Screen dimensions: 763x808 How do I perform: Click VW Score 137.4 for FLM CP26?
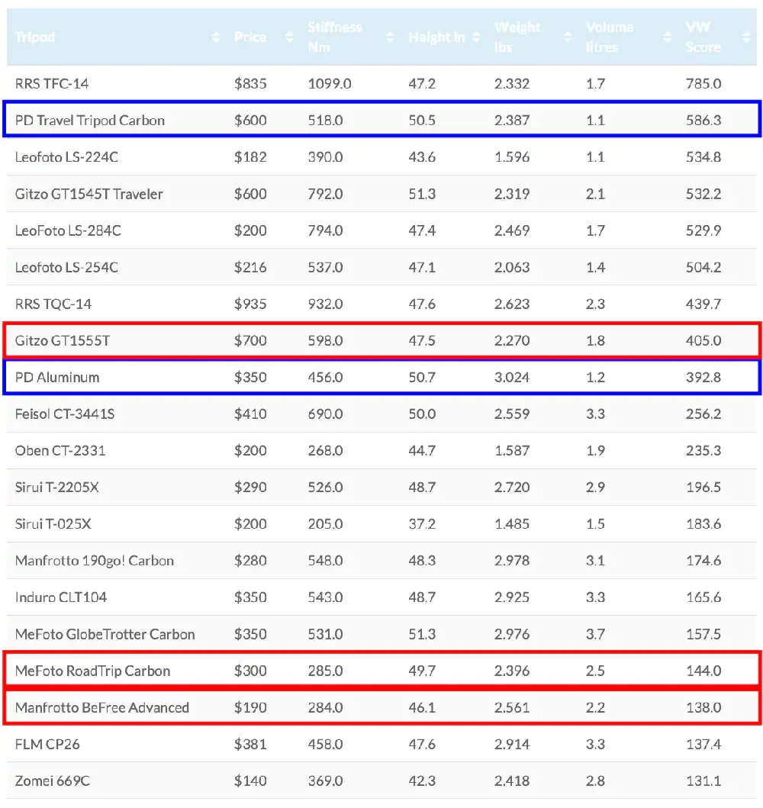703,744
